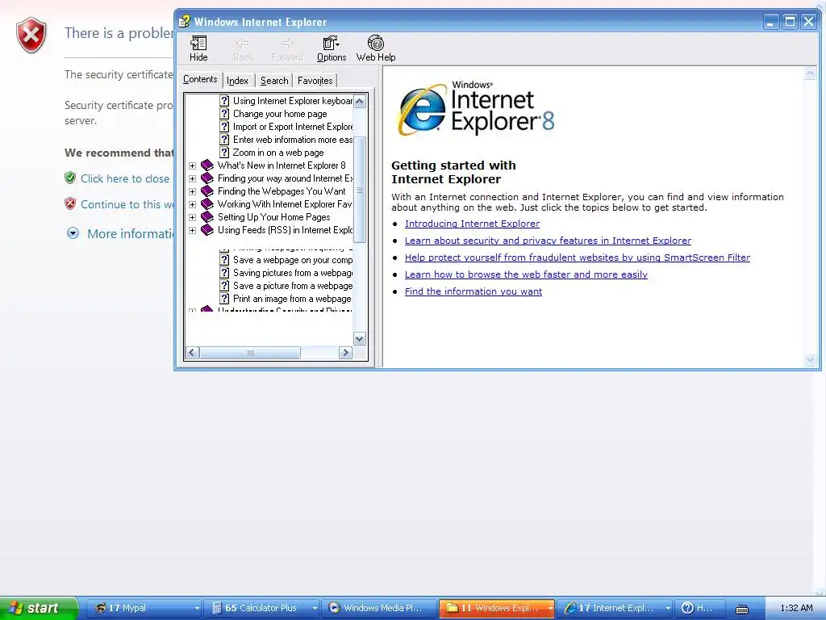The image size is (826, 620).
Task: Open Introducing Internet Explorer link
Action: point(472,224)
